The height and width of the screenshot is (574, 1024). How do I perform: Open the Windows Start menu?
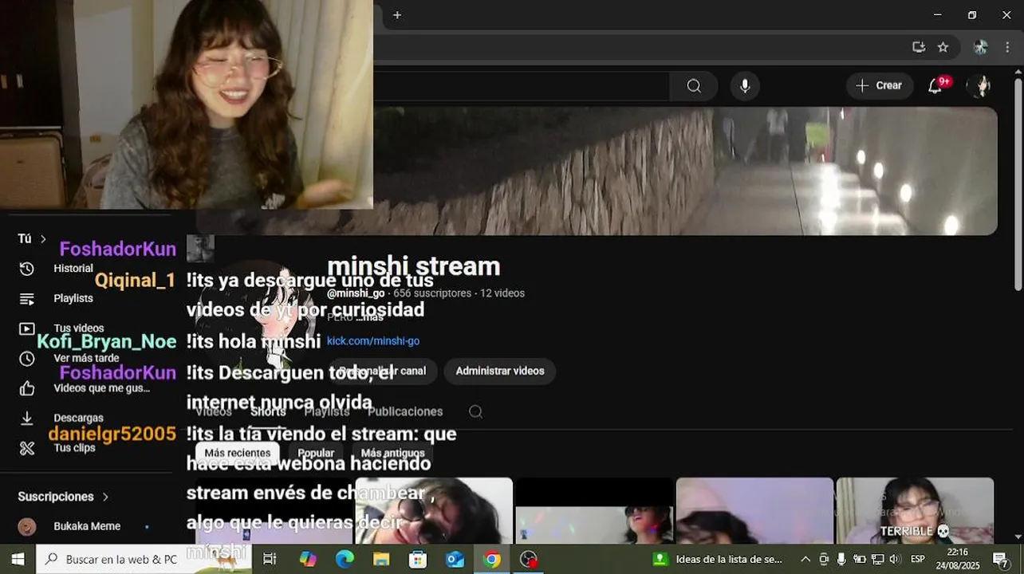pos(18,559)
